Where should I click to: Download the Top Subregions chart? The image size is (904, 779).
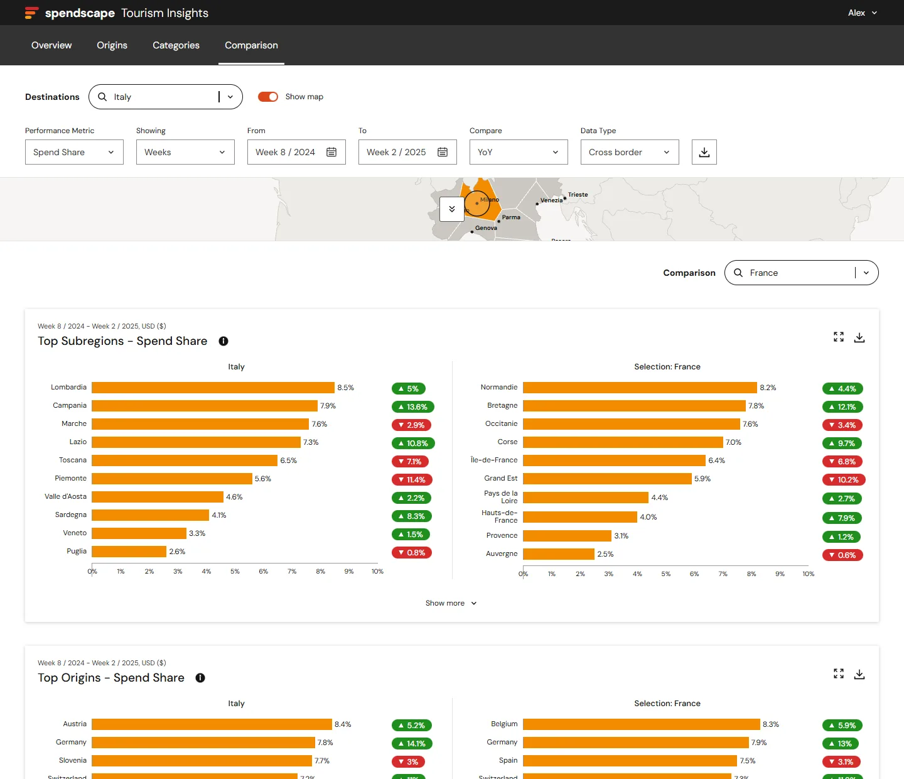click(x=859, y=337)
